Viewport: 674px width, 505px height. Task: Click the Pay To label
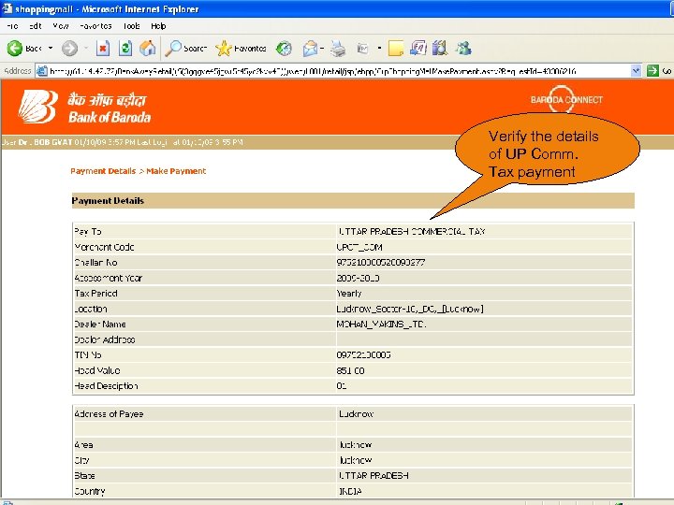(x=88, y=232)
